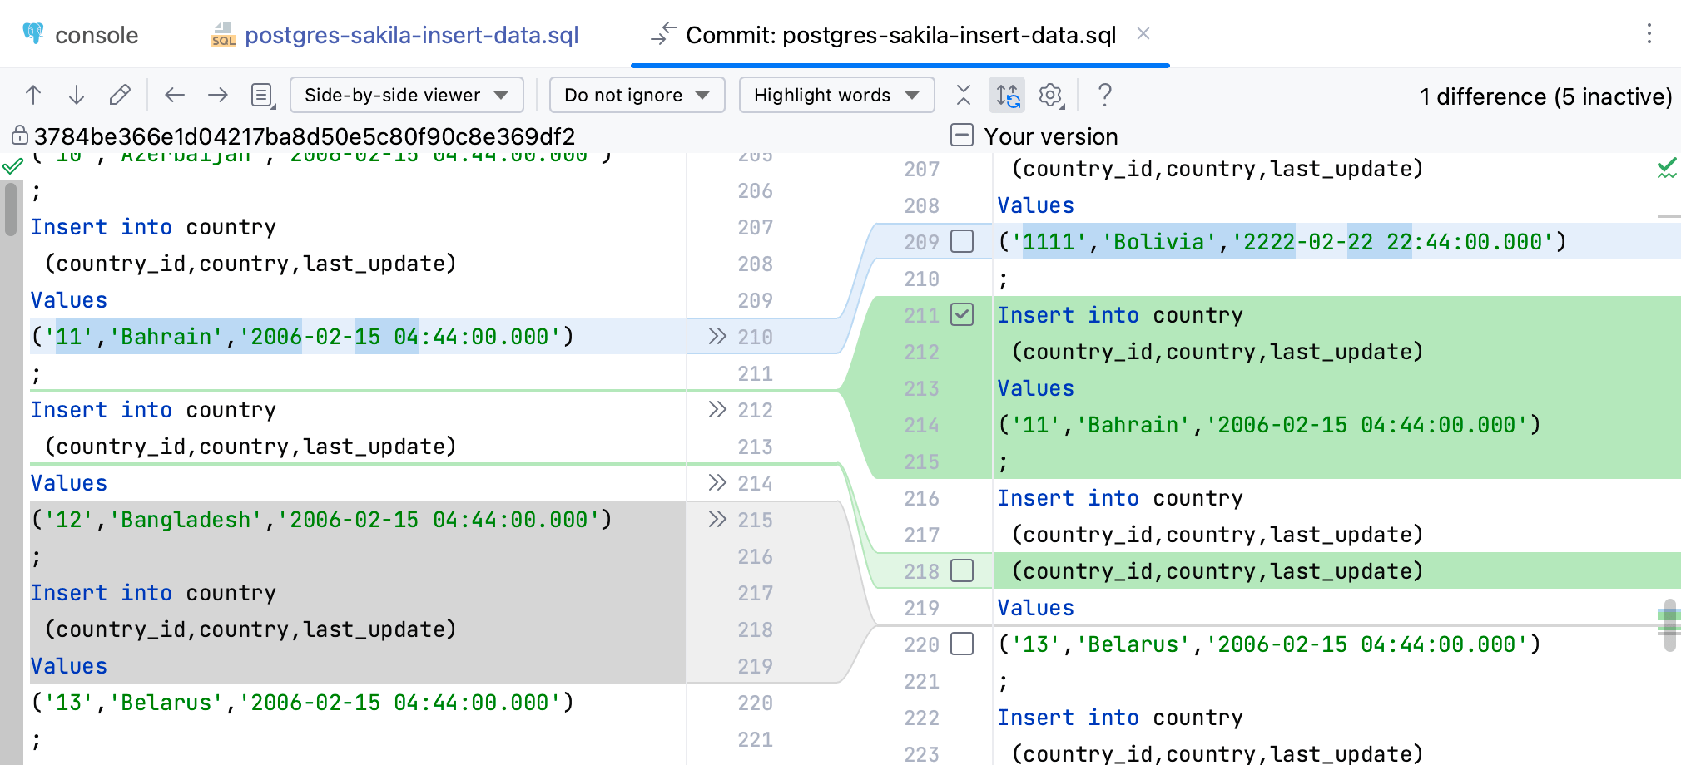
Task: Open the Do not ignore dropdown
Action: tap(636, 95)
